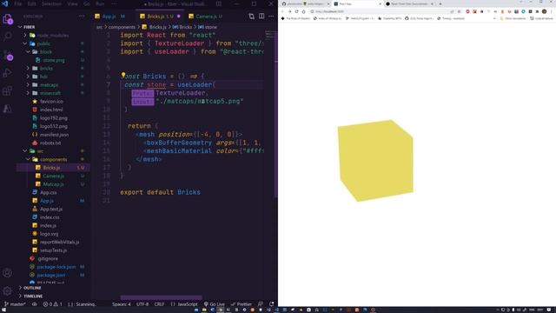Open stone.png in the explorer

(x=54, y=60)
